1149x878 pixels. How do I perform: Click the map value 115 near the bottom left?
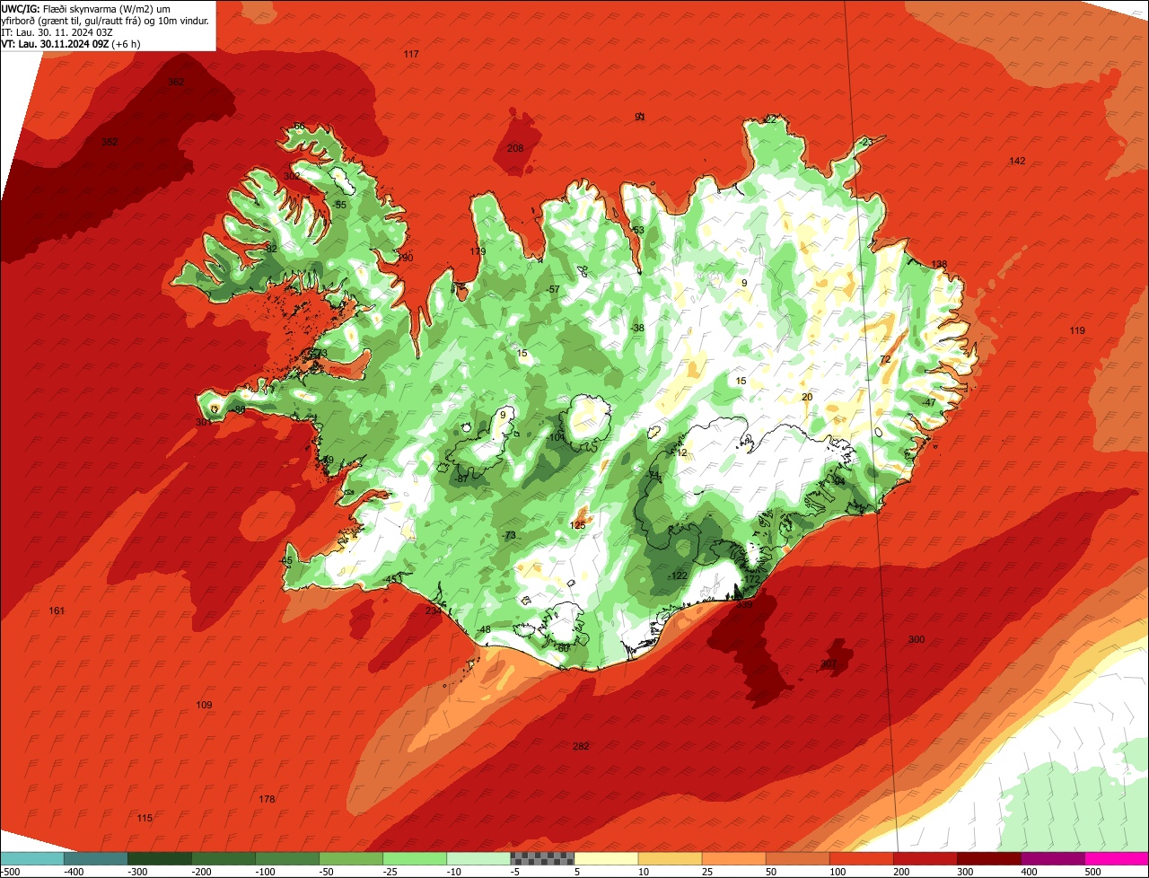(x=145, y=818)
